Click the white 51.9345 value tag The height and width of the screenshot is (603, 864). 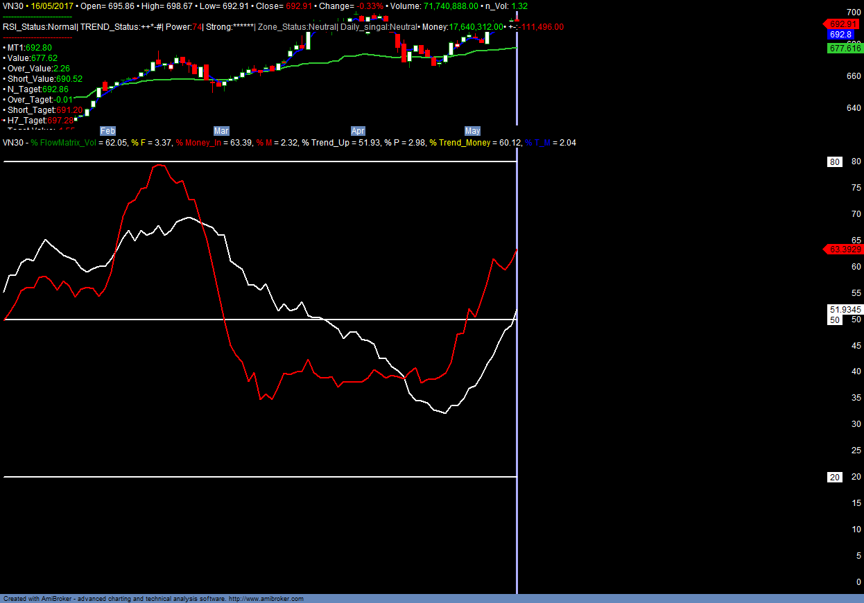pos(845,309)
